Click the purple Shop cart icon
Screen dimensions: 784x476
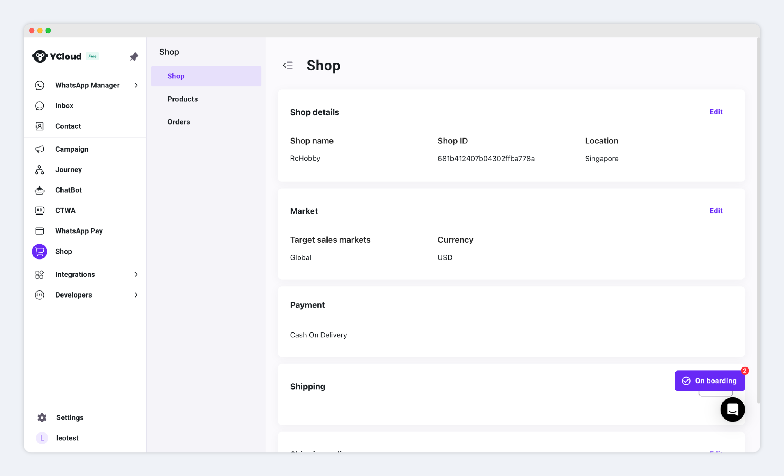tap(39, 252)
